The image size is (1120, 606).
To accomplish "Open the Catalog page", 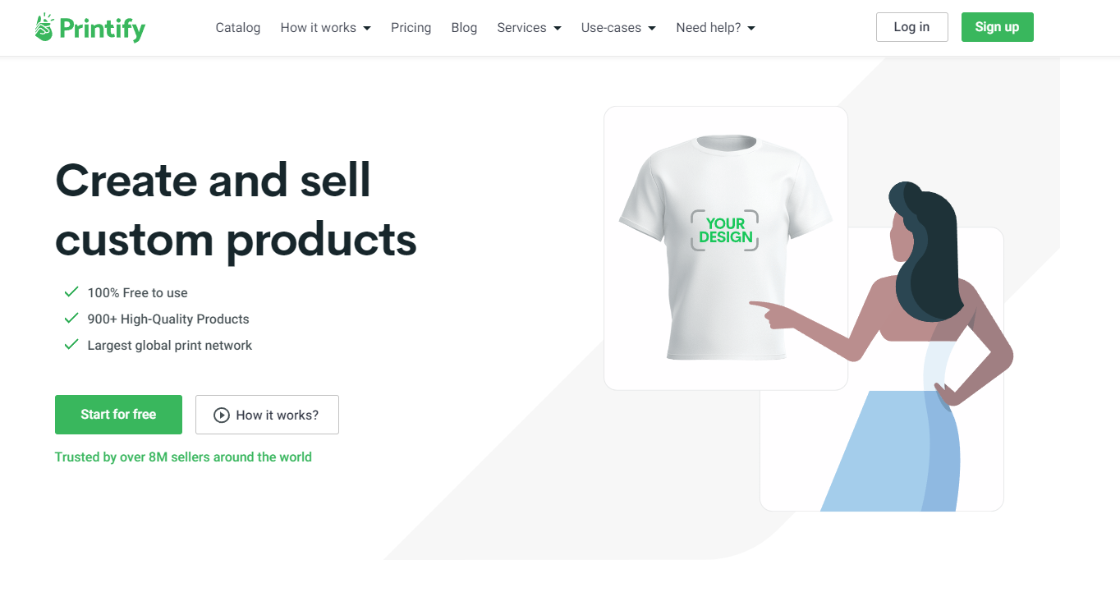I will coord(238,28).
